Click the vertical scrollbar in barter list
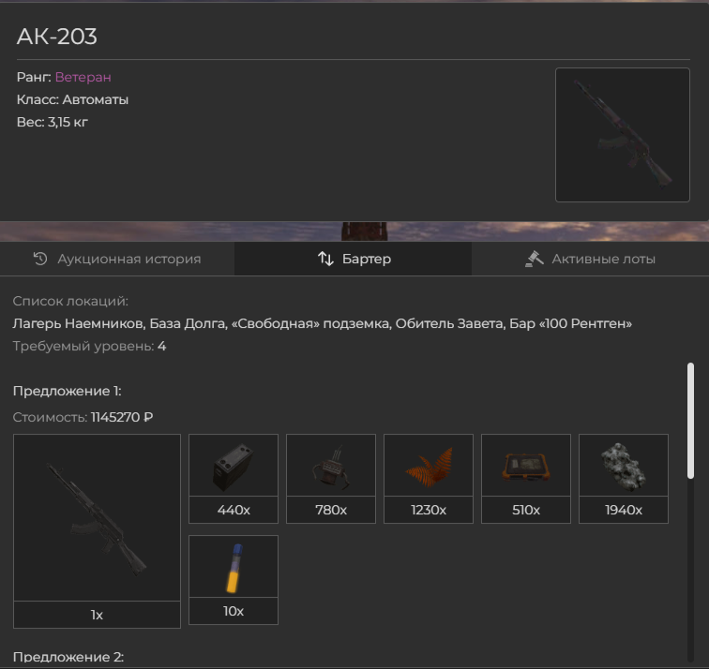The height and width of the screenshot is (669, 709). (x=690, y=420)
